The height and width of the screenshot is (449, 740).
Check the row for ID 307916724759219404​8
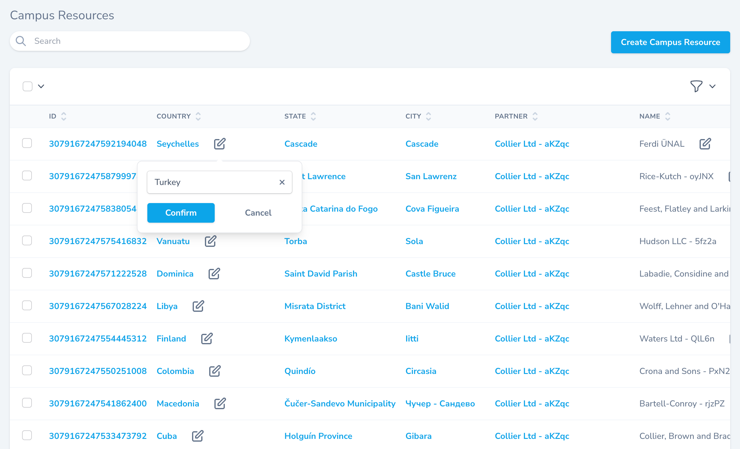(27, 143)
